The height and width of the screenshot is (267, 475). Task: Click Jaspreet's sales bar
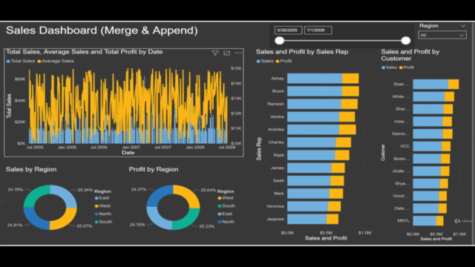[307, 220]
